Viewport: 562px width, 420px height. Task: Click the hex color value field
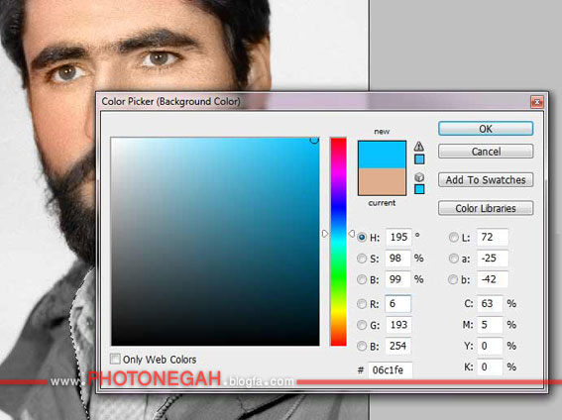click(x=391, y=369)
